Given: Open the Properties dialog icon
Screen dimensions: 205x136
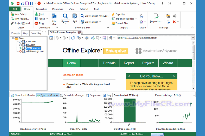Looking at the screenshot, I should [x=156, y=16].
